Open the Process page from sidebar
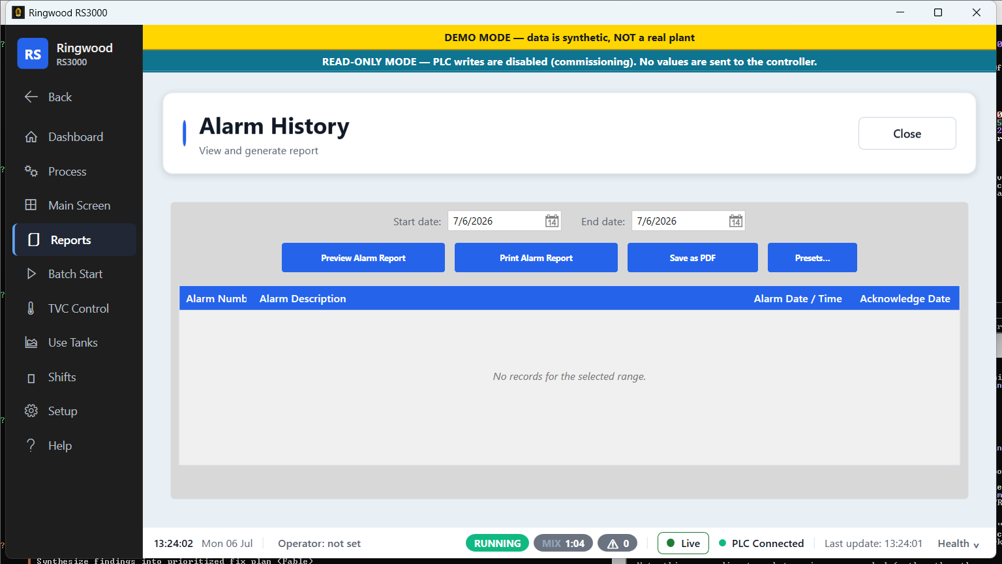 [74, 171]
